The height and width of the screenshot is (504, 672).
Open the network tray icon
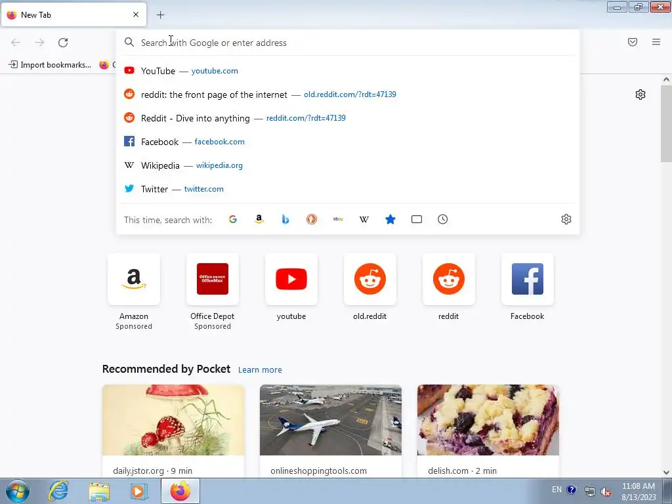[589, 491]
